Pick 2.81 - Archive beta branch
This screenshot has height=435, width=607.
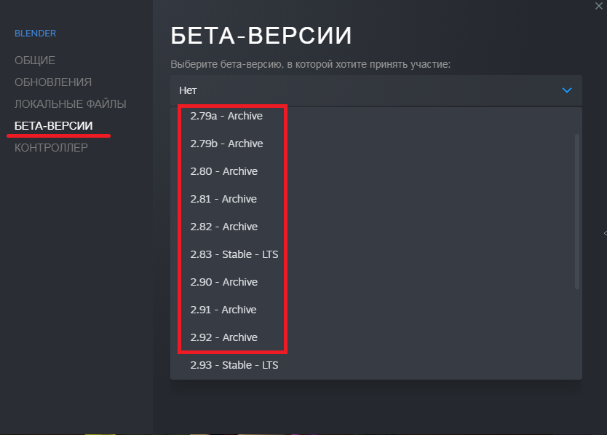coord(223,199)
